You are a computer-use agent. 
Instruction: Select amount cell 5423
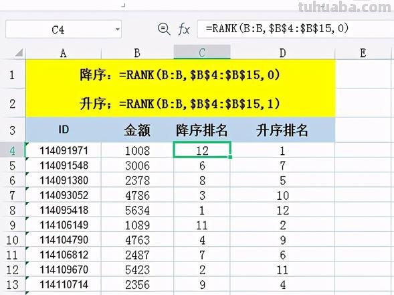[x=137, y=270]
